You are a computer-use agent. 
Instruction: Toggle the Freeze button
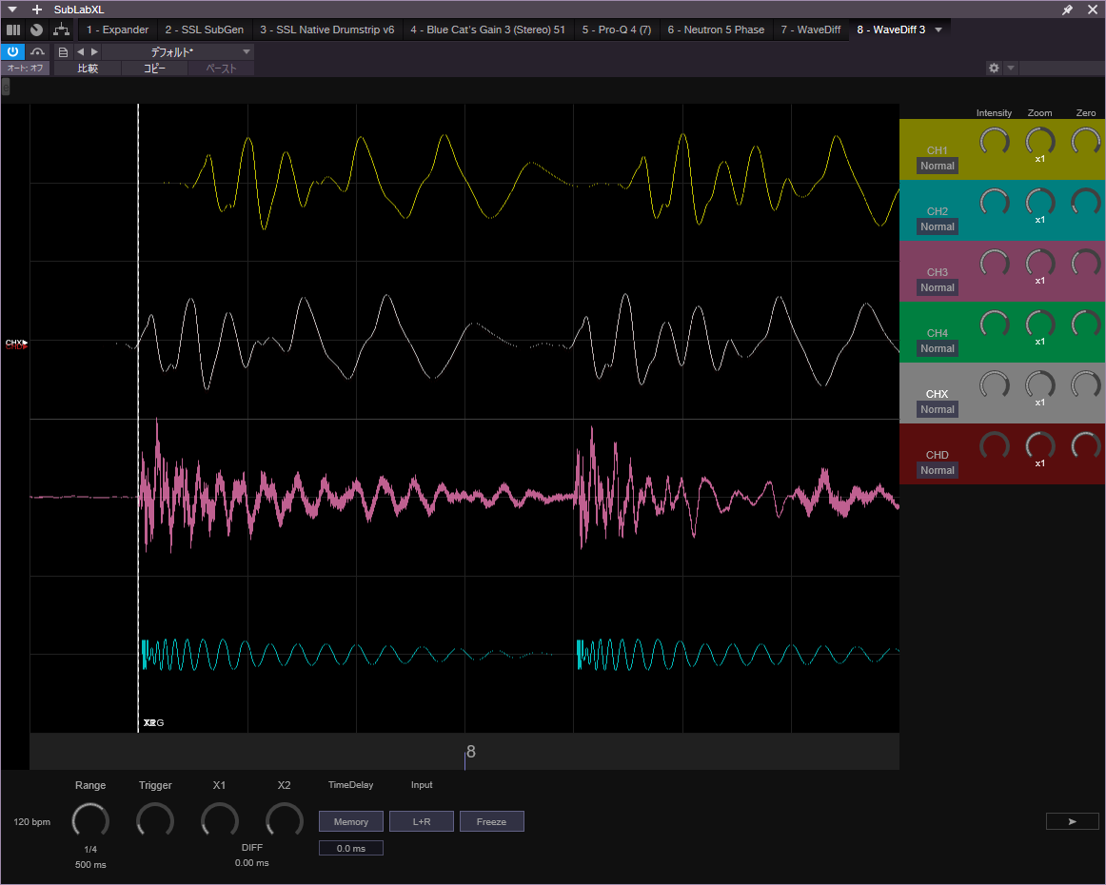pyautogui.click(x=492, y=821)
